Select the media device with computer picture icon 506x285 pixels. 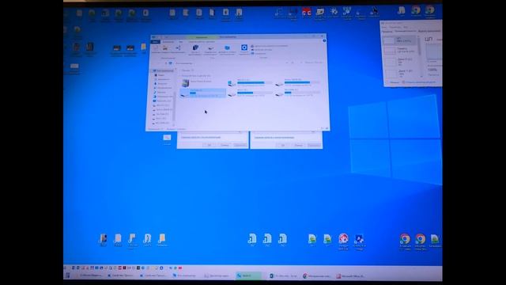point(198,82)
